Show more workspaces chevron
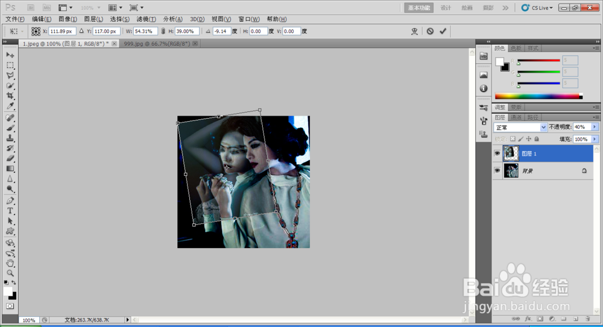The height and width of the screenshot is (327, 603). (x=505, y=8)
